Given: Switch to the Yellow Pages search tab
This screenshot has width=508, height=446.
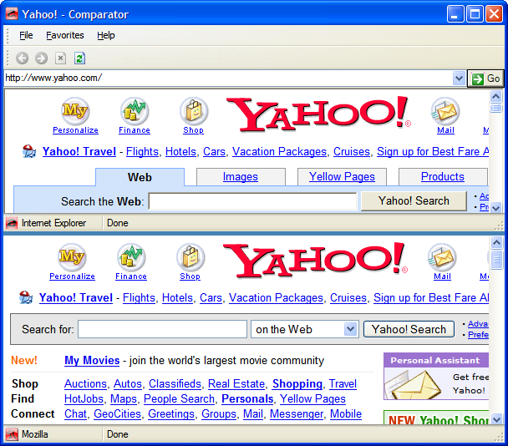Looking at the screenshot, I should pyautogui.click(x=342, y=177).
